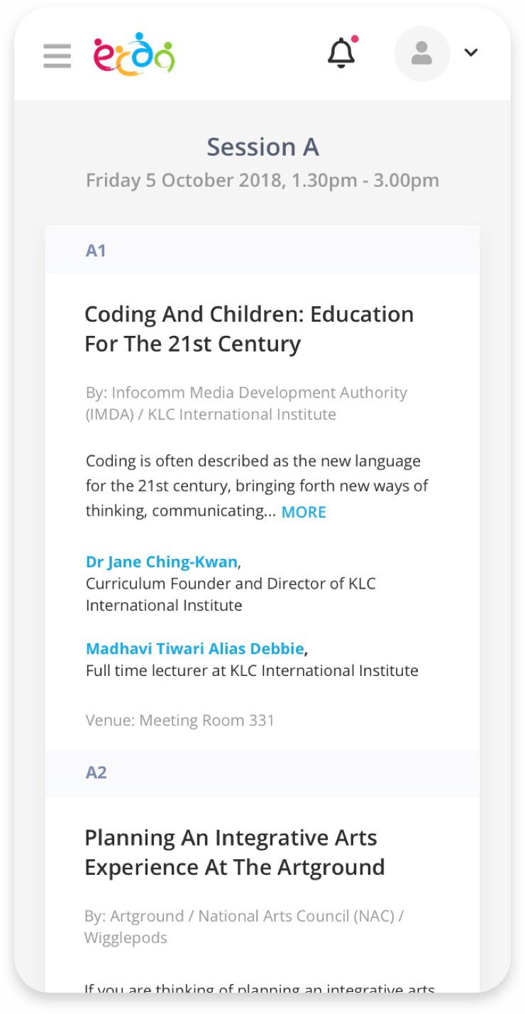Open Planning An Integrative Arts session title
525x1014 pixels.
[x=235, y=852]
